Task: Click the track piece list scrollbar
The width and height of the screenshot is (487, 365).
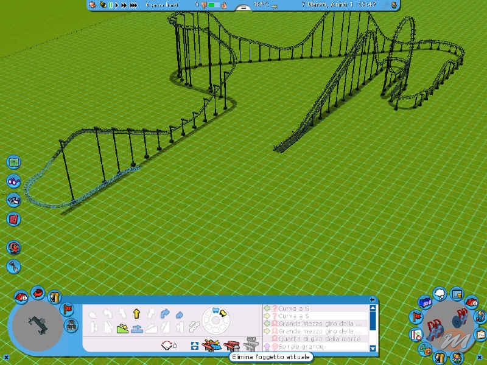Action: [x=373, y=321]
